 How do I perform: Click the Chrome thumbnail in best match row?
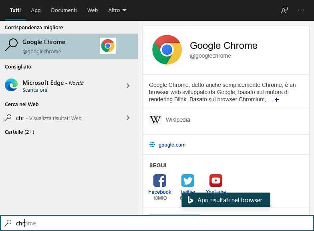(x=107, y=46)
